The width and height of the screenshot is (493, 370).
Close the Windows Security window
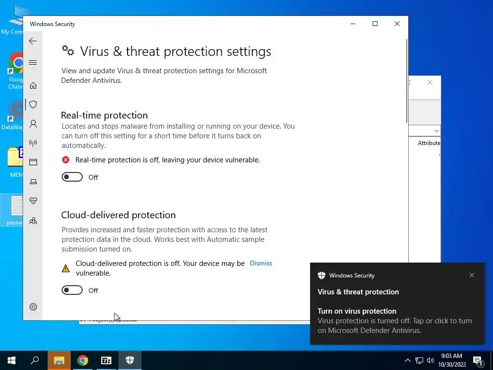pos(397,24)
